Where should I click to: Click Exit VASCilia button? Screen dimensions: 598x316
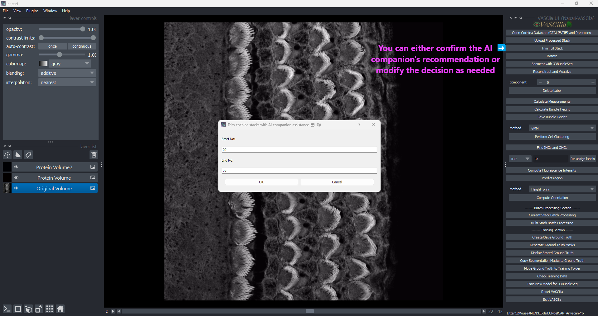pos(552,299)
